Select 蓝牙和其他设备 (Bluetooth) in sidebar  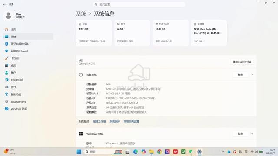pyautogui.click(x=28, y=44)
